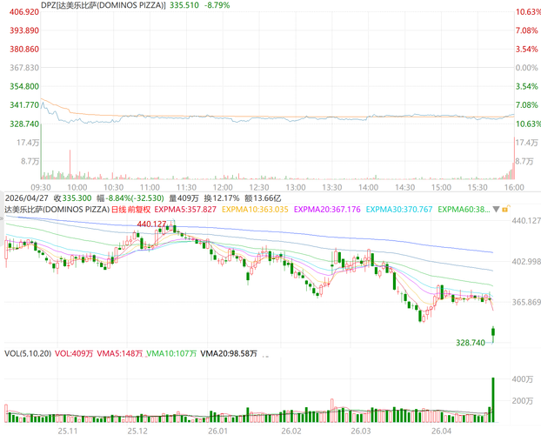Click the 26.03 date on K-line axis

click(361, 431)
